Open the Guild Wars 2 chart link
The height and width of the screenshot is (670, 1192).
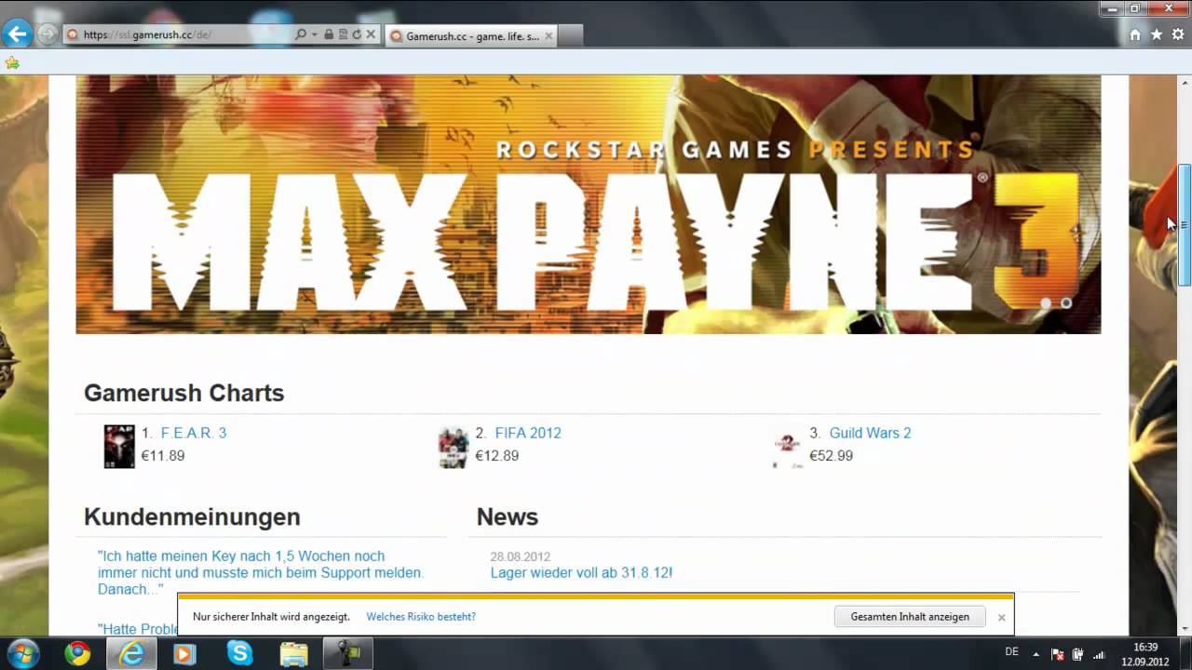point(870,433)
